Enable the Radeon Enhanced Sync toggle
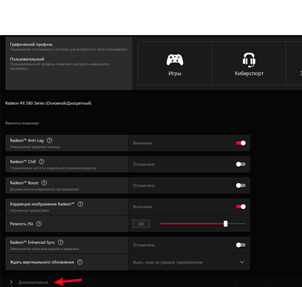The image size is (302, 287). point(241,245)
